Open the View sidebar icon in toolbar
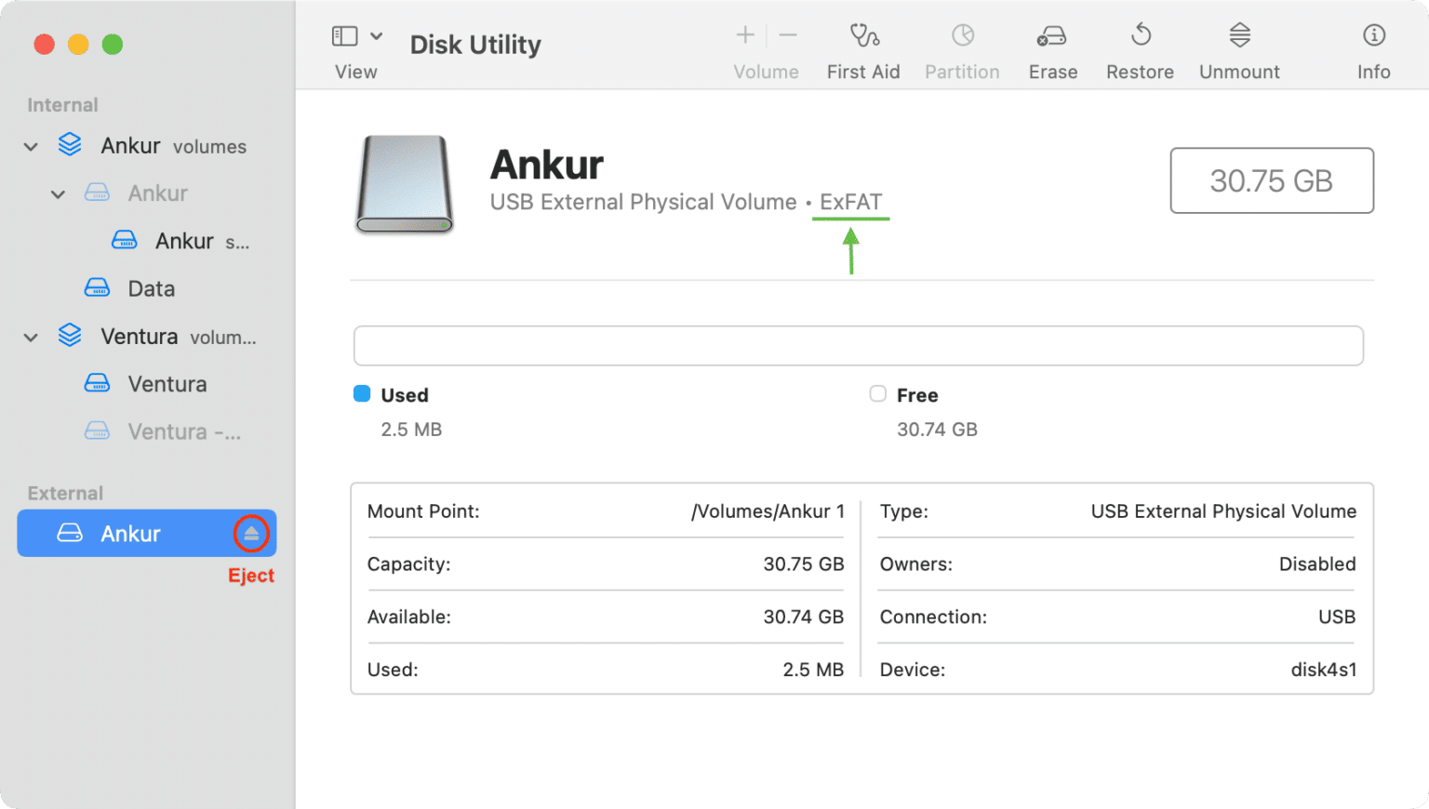Image resolution: width=1429 pixels, height=809 pixels. 344,36
